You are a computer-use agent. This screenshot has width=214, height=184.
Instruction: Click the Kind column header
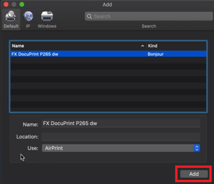(176, 46)
